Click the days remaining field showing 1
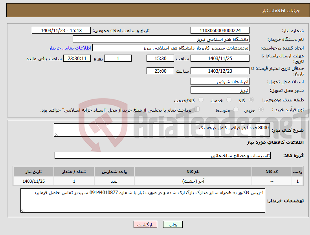The height and width of the screenshot is (235, 310). coord(118,58)
